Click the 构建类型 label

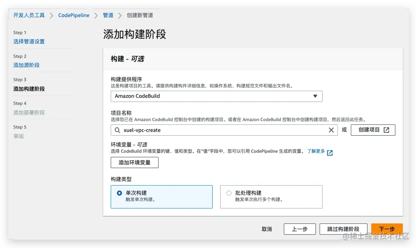pos(121,179)
